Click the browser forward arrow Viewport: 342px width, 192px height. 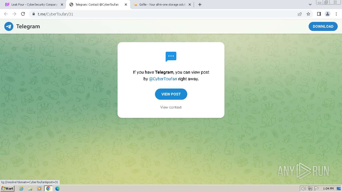coord(14,14)
